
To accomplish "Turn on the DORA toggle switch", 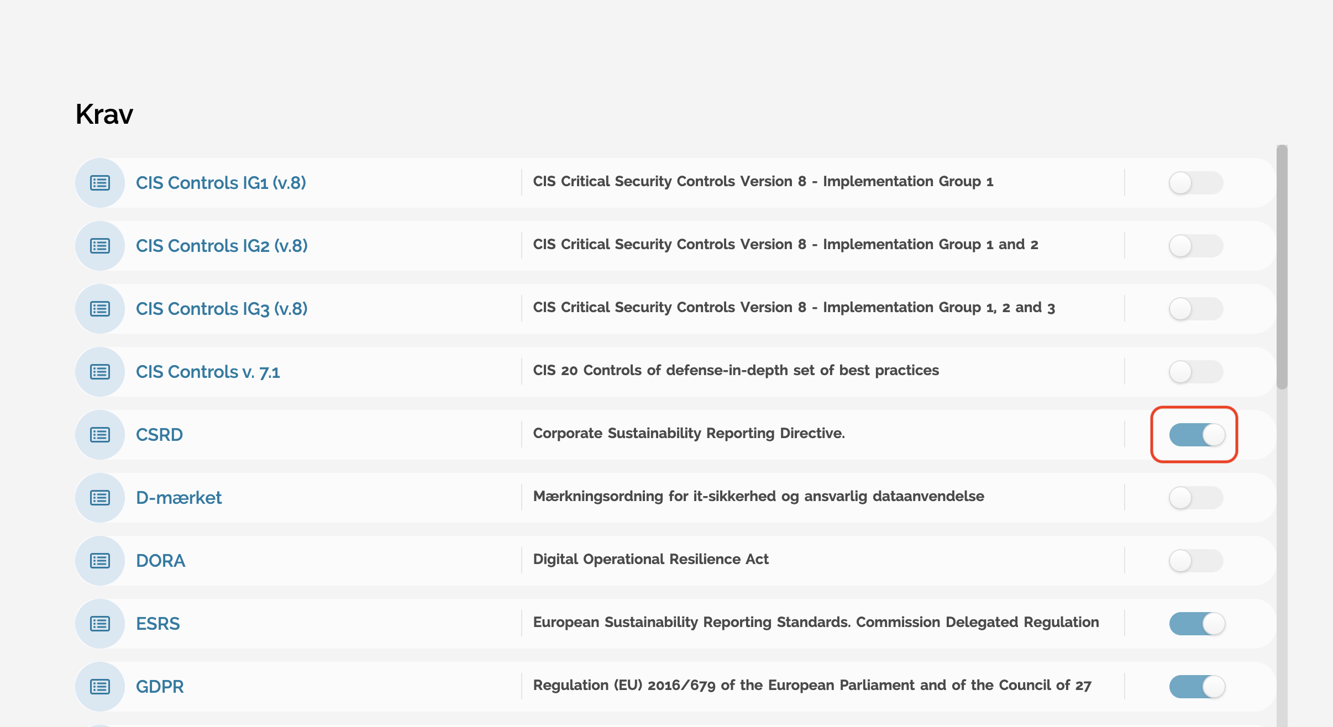I will click(x=1196, y=561).
